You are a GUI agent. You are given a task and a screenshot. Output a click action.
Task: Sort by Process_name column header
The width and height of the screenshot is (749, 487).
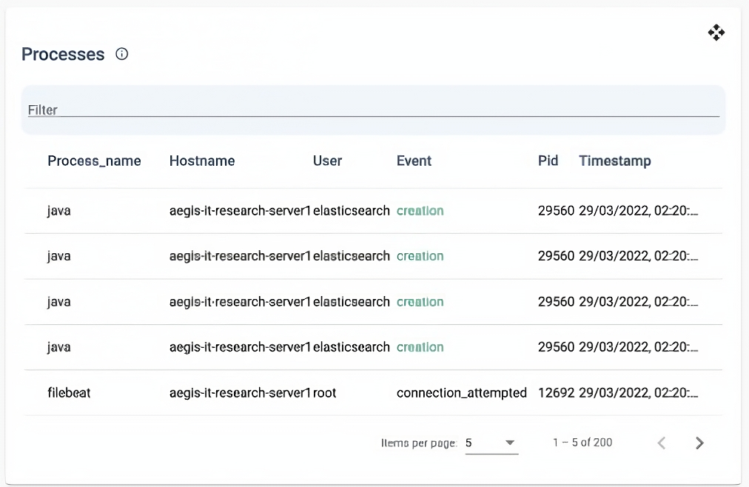coord(94,161)
